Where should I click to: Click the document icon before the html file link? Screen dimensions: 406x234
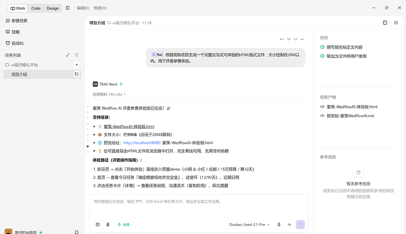pos(99,127)
